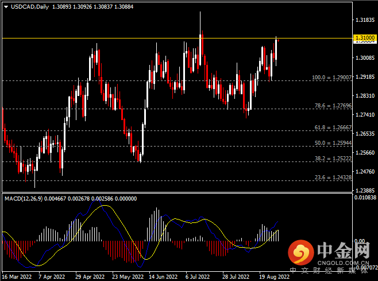The image size is (378, 281).
Task: Click the 1.29185 price scale value
Action: (365, 76)
